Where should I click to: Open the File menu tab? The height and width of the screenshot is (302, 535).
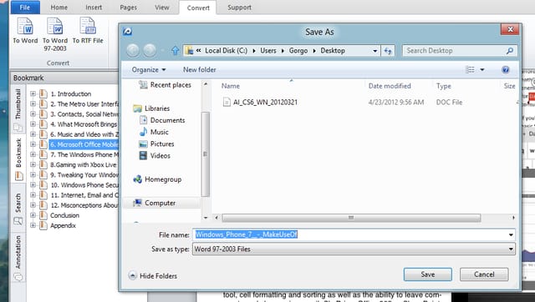pos(25,8)
